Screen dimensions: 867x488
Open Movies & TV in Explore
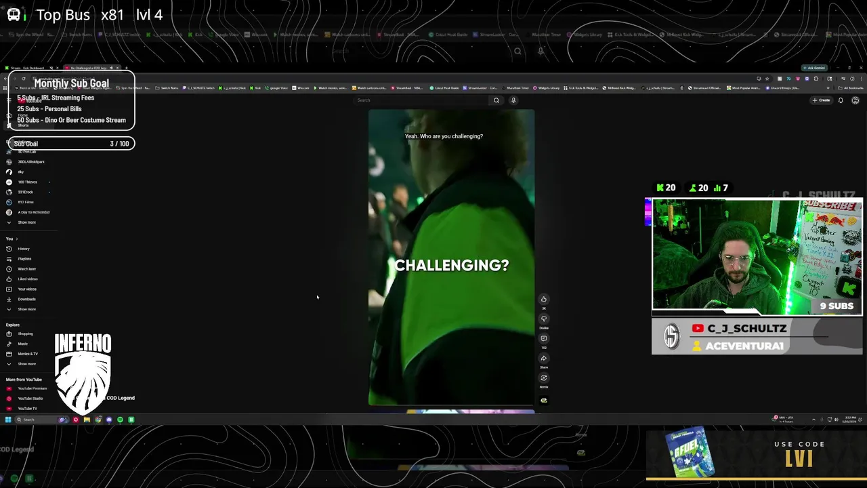click(27, 354)
